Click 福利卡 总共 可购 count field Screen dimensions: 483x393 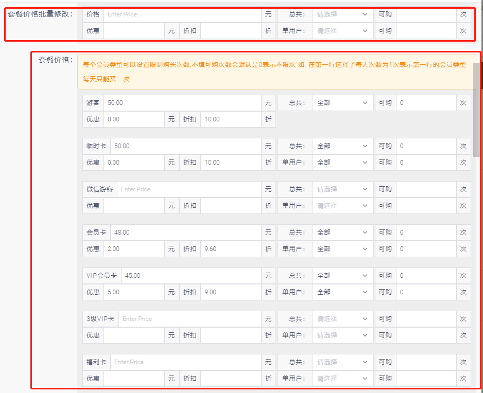426,362
